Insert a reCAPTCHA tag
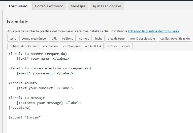The image size is (193, 133). point(93,46)
